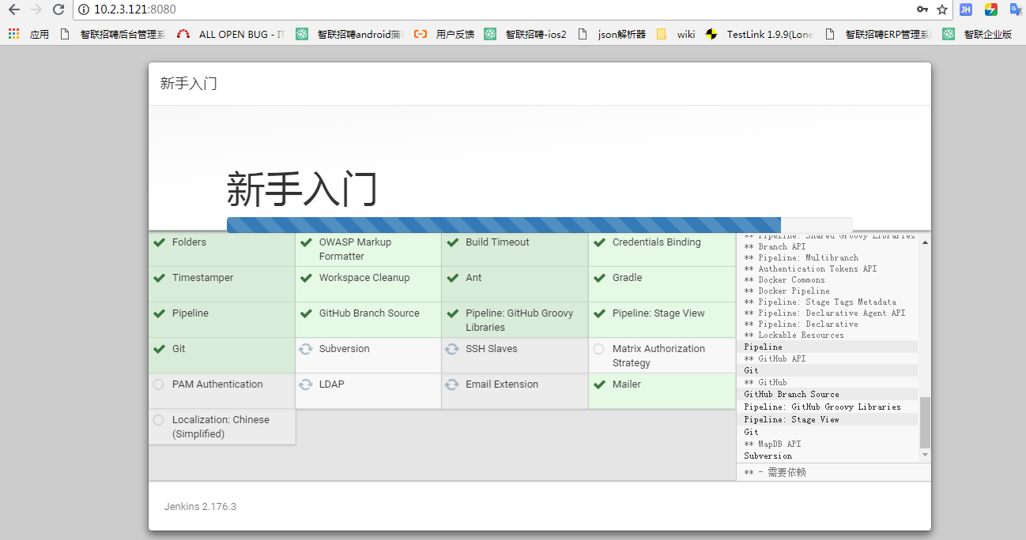The image size is (1026, 540).
Task: Reload the page with refresh icon
Action: (58, 9)
